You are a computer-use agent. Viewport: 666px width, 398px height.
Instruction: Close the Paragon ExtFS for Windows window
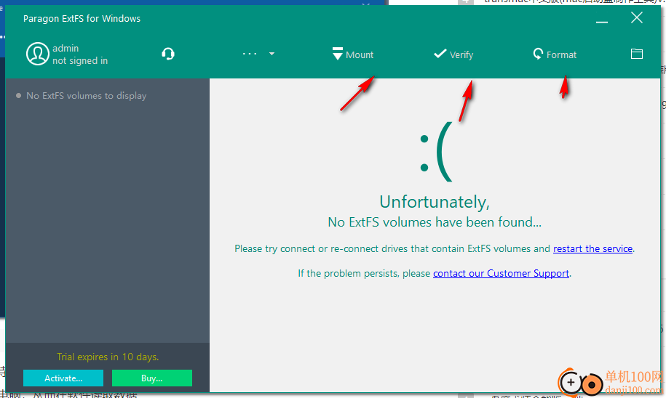(636, 18)
